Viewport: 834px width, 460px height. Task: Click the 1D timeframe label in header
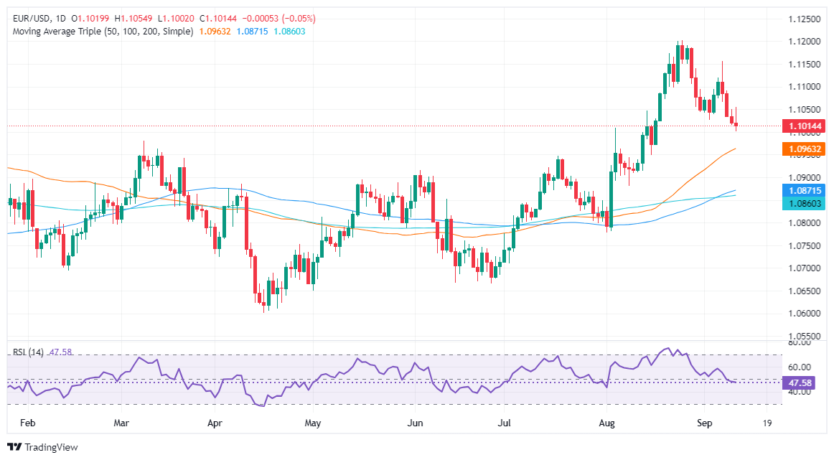coord(60,19)
